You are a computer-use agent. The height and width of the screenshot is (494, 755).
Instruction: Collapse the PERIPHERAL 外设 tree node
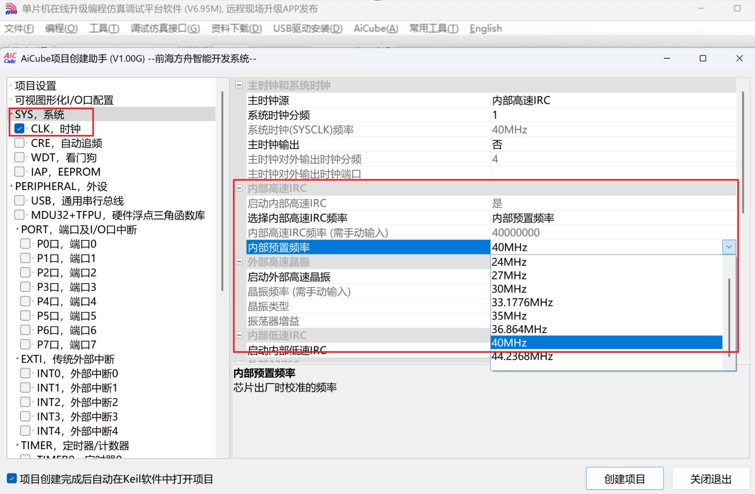[x=11, y=186]
